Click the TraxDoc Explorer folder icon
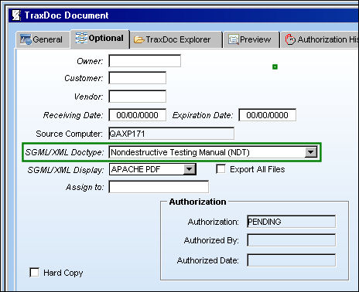The height and width of the screenshot is (292, 359). pyautogui.click(x=139, y=39)
